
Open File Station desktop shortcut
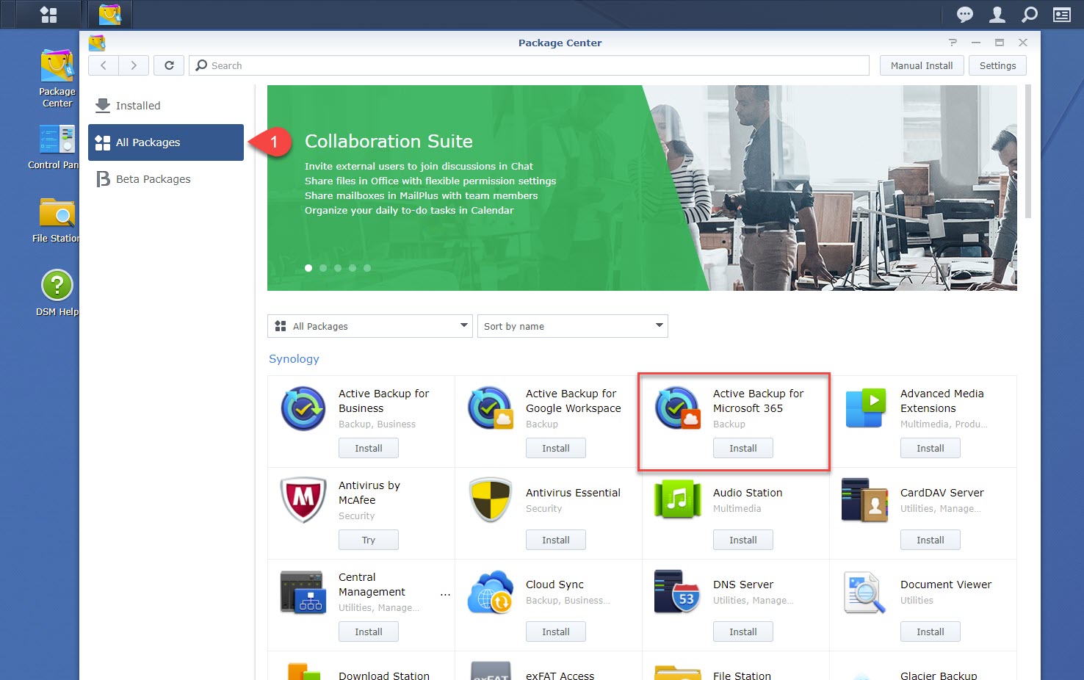(56, 220)
